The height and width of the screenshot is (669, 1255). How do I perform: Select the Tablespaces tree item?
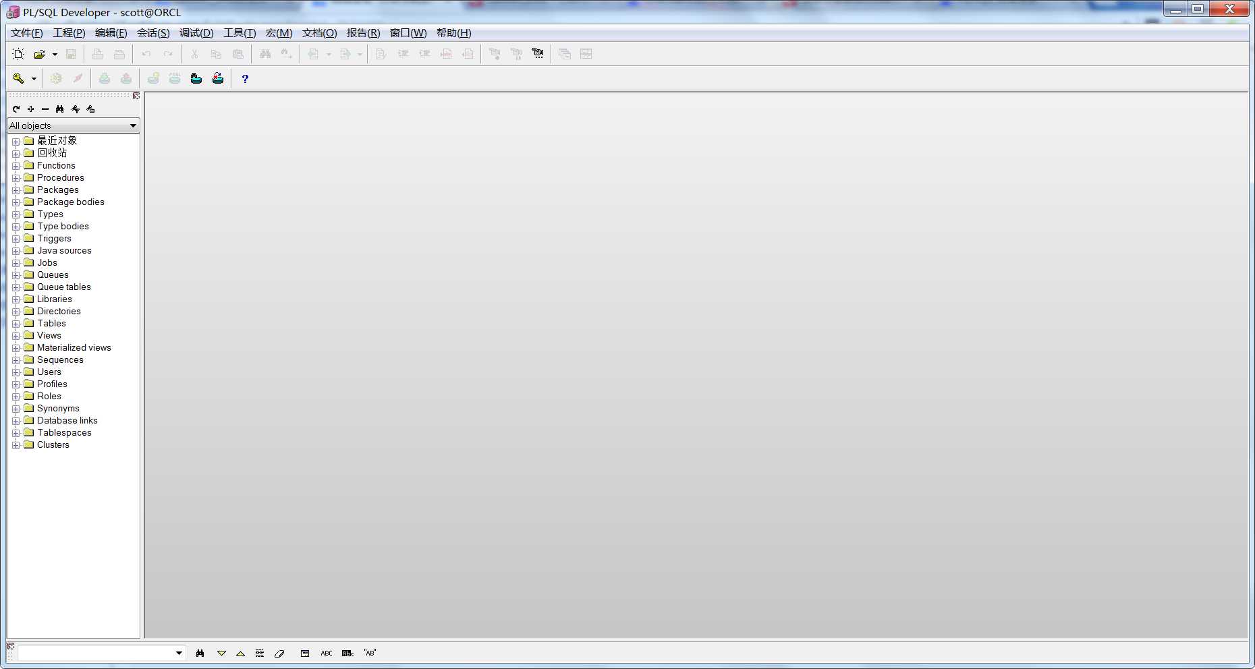[64, 432]
